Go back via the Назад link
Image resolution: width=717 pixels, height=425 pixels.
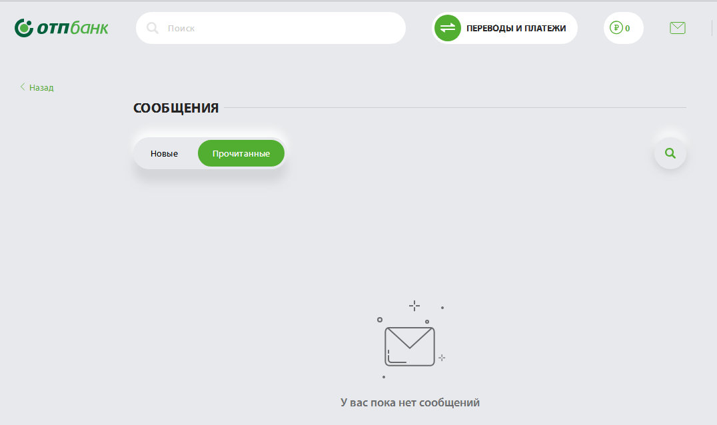[41, 87]
